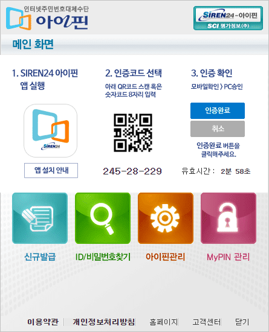This screenshot has width=269, height=332.
Task: Cancel authentication with the 취소 button
Action: 218,129
